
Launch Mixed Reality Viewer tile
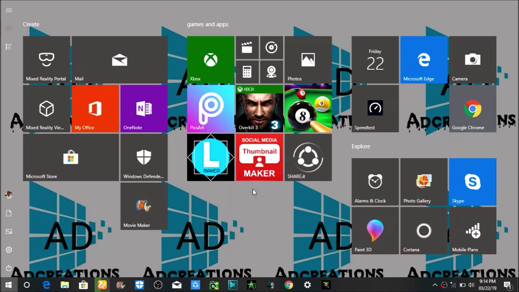[x=47, y=108]
